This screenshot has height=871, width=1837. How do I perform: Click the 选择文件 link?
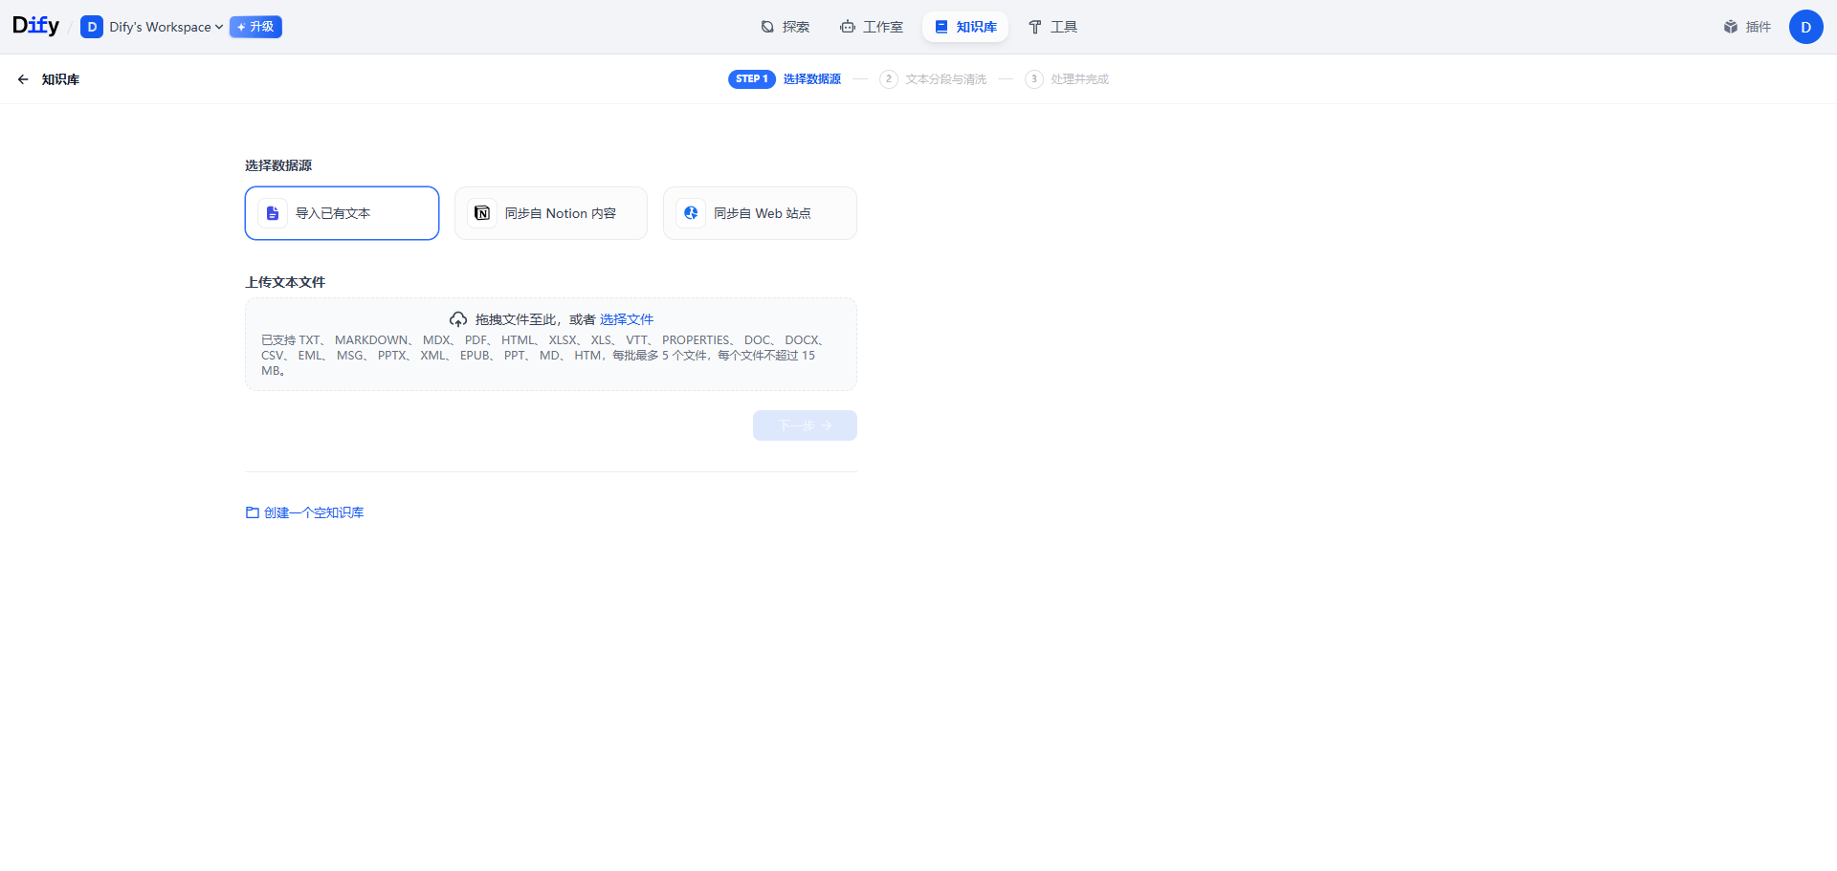pos(627,319)
